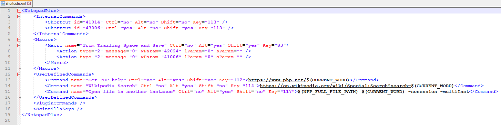Viewport: 501px width, 125px height.
Task: Click the Key="83" attribute on the Macro line
Action: tap(274, 45)
